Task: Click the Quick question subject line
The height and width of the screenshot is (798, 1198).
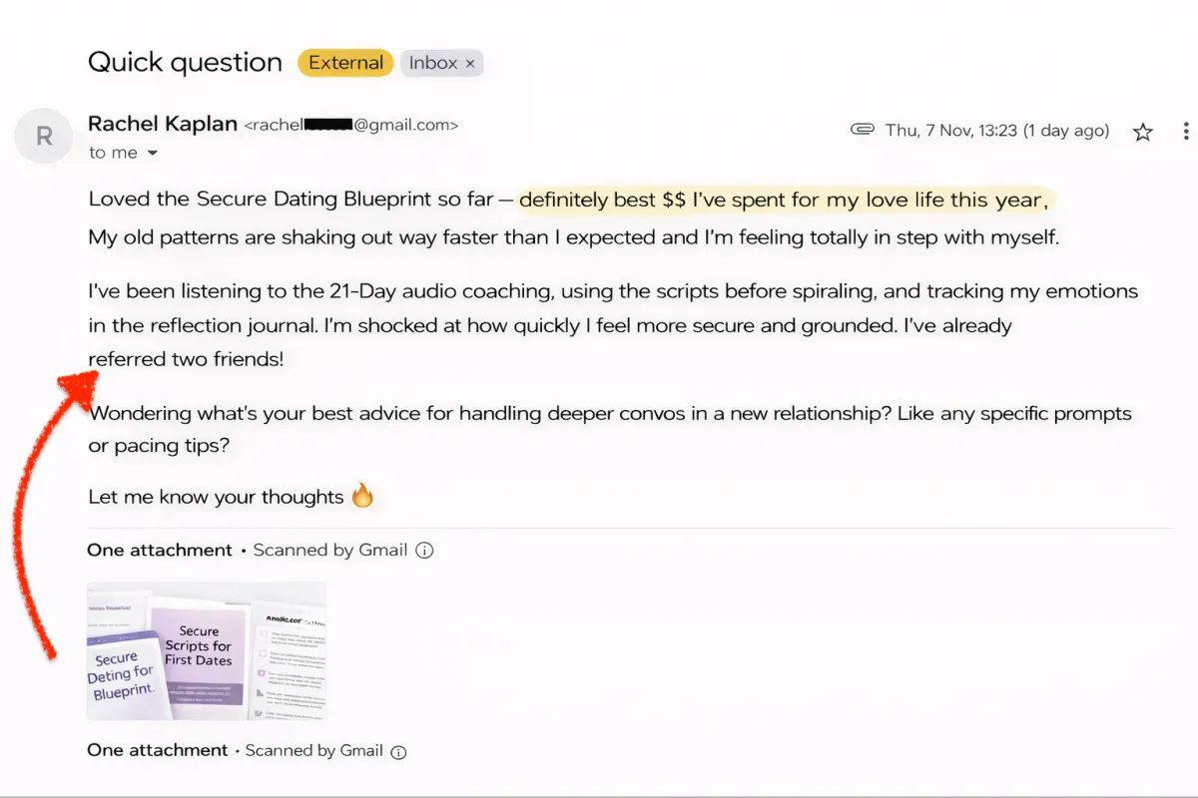Action: tap(186, 62)
